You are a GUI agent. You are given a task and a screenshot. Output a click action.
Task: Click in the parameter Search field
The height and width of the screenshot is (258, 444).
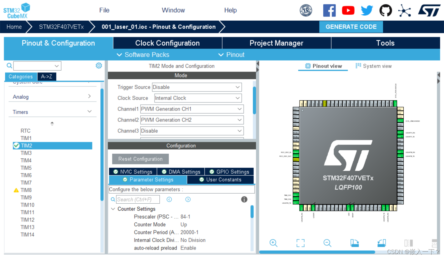(x=138, y=199)
